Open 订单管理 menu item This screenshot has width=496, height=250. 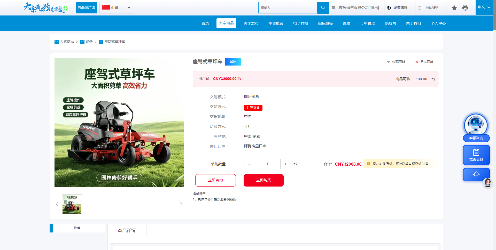click(368, 23)
